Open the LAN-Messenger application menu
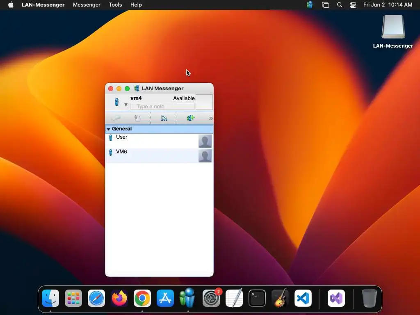 [43, 5]
